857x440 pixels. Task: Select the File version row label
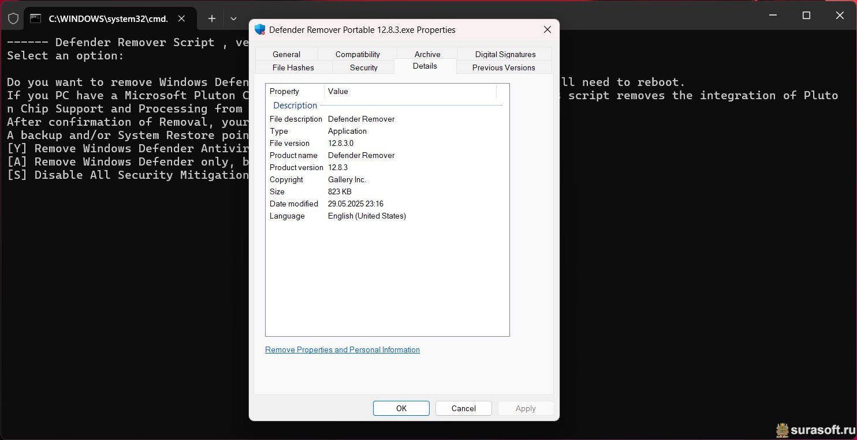coord(289,143)
